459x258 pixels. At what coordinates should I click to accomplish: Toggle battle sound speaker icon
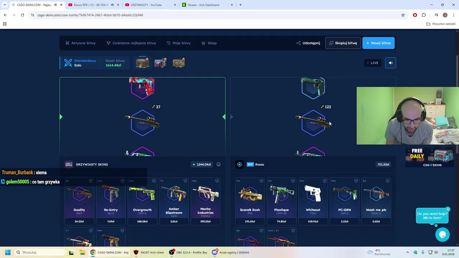(x=391, y=63)
